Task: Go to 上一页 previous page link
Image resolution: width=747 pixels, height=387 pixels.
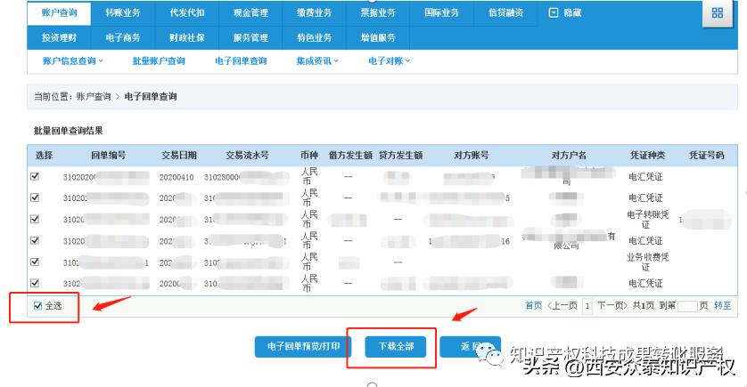Action: 562,306
